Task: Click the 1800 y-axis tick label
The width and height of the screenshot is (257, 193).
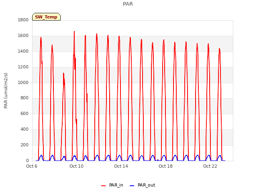Action: [23, 20]
